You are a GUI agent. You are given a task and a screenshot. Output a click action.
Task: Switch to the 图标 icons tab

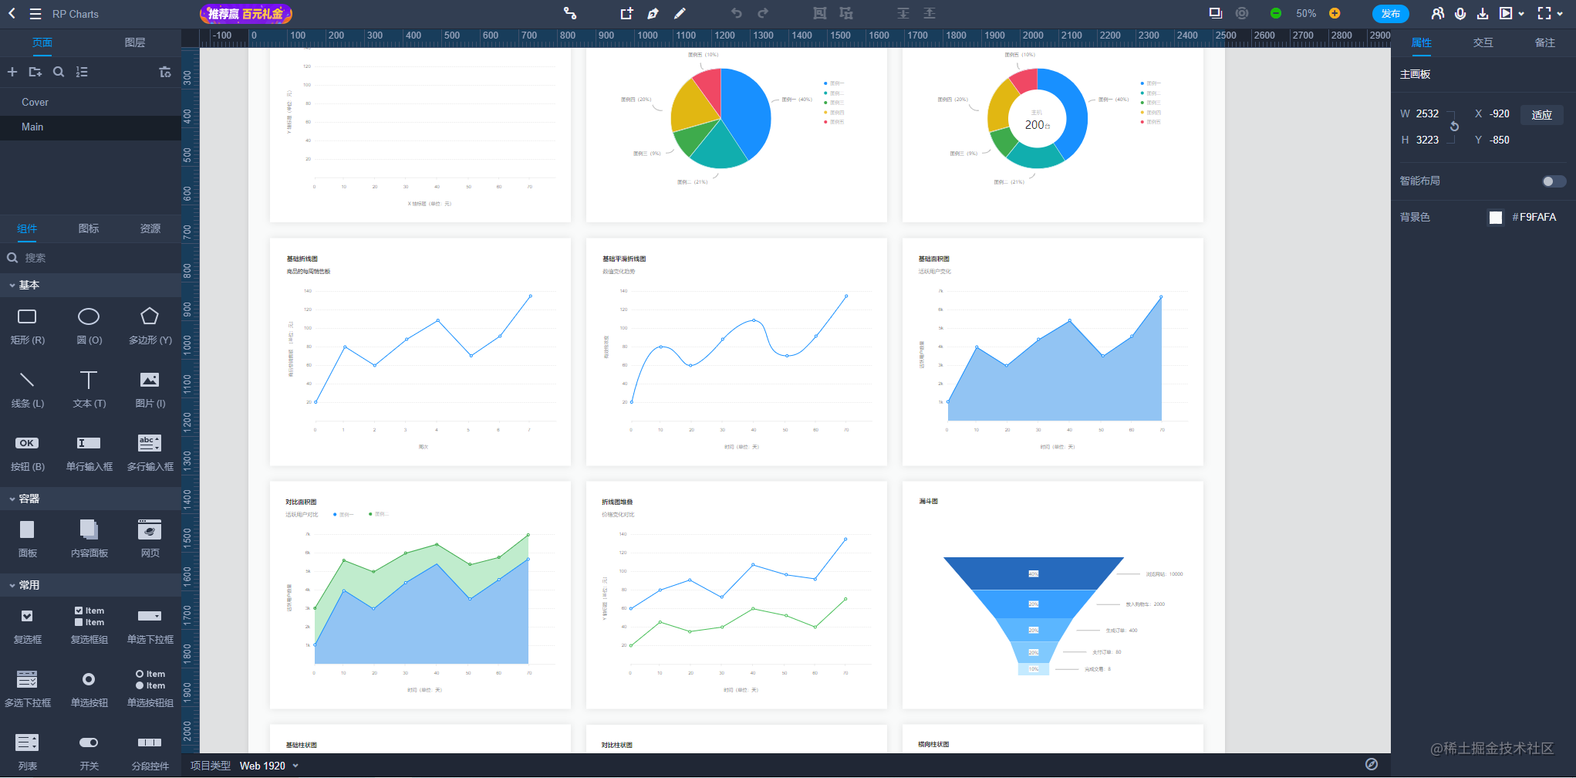(x=89, y=228)
